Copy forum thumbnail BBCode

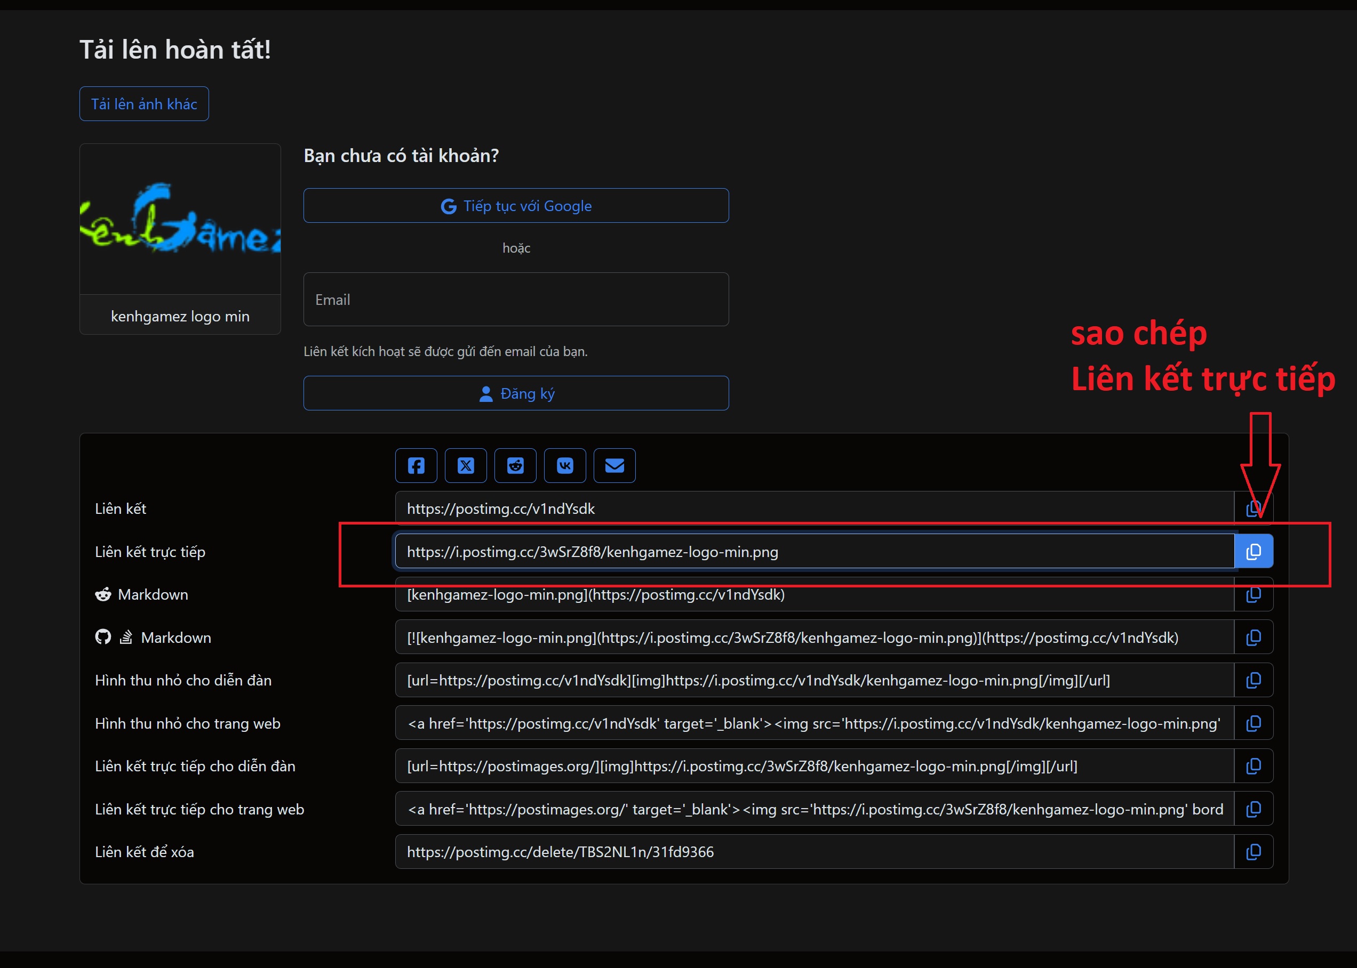[1253, 680]
